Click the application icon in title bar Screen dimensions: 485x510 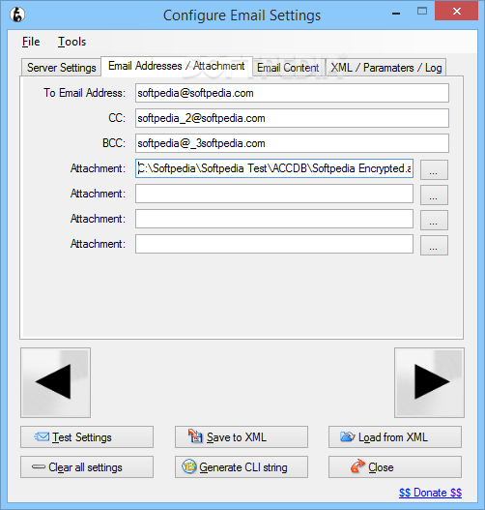(17, 15)
